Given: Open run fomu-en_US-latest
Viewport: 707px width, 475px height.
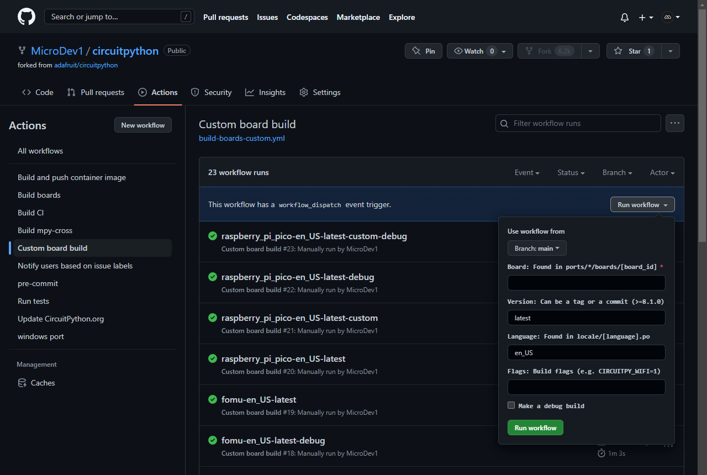Looking at the screenshot, I should coord(259,399).
